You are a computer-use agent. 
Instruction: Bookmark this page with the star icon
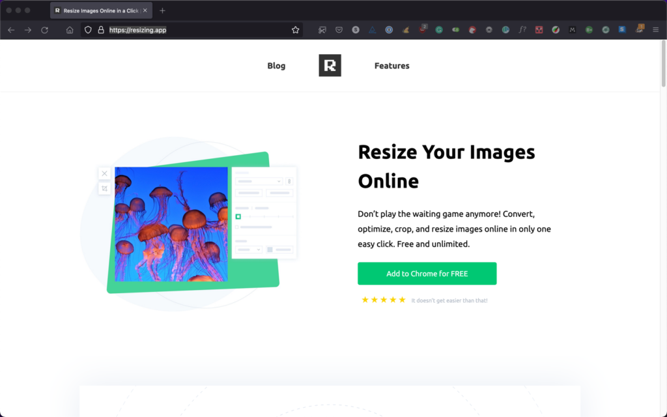pyautogui.click(x=296, y=30)
